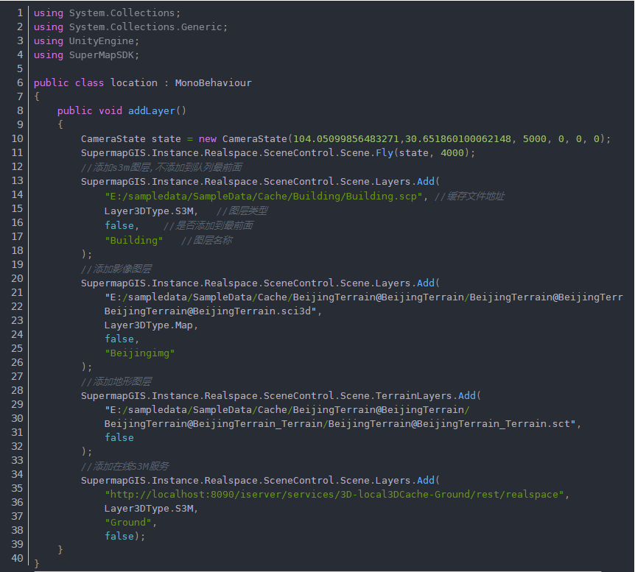Click the class name 'location'
Screen dimensions: 635x572
134,82
